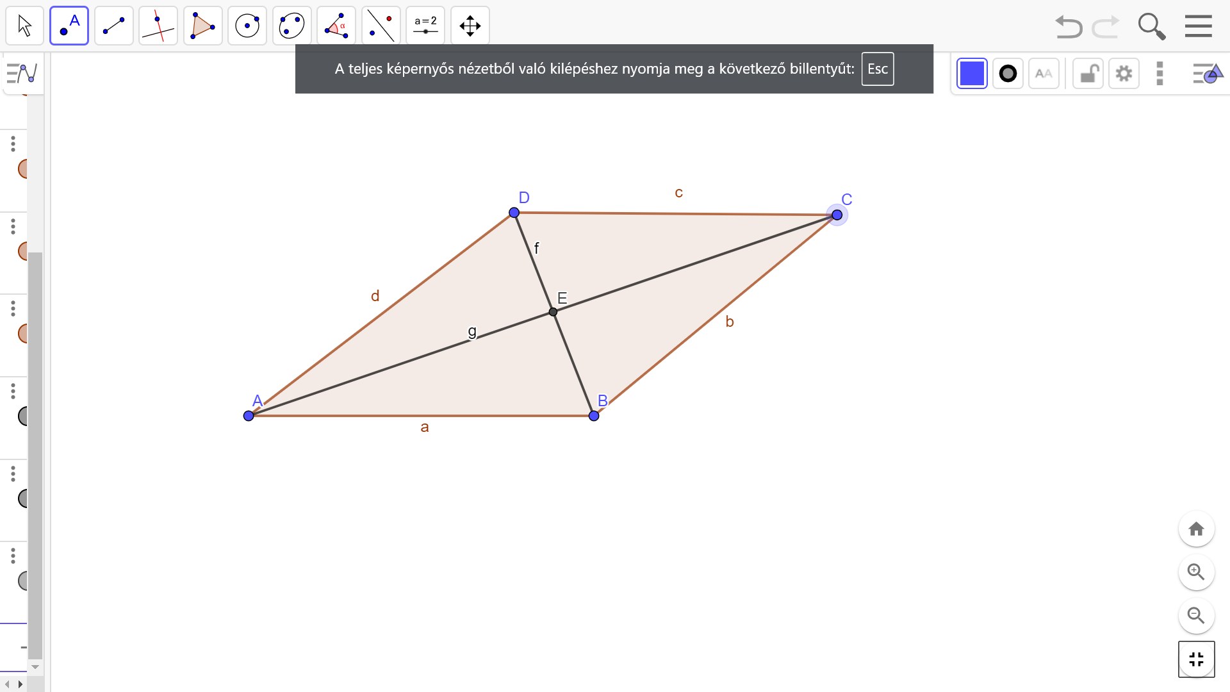Open the point style dropdown
This screenshot has width=1230, height=692.
1008,74
